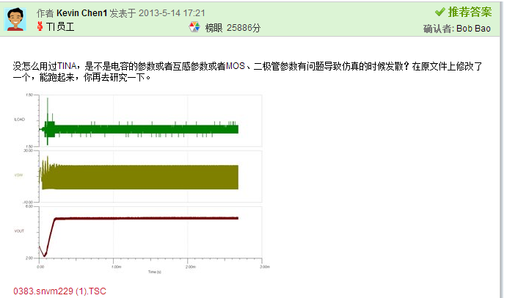Click the 推荐答案 label
This screenshot has width=507, height=298.
coord(470,12)
